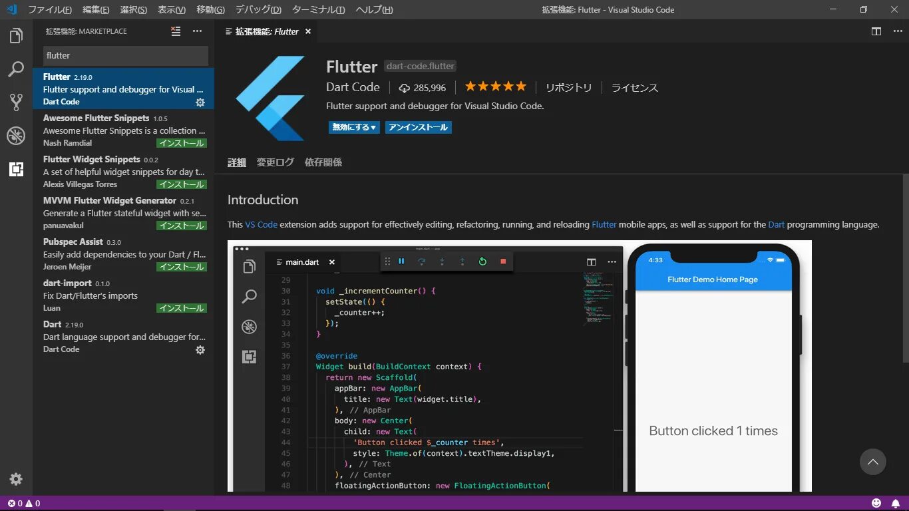The width and height of the screenshot is (909, 511).
Task: Open the ターミナル(T) menu
Action: 318,9
